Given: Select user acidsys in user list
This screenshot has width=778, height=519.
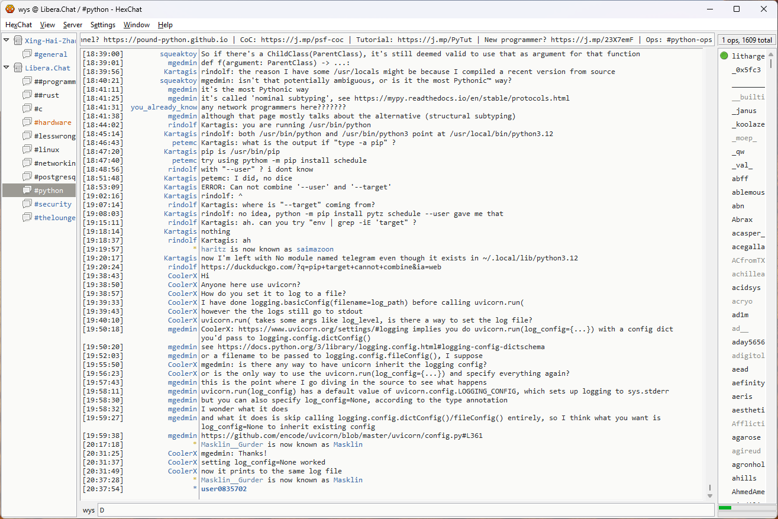Looking at the screenshot, I should pyautogui.click(x=746, y=288).
